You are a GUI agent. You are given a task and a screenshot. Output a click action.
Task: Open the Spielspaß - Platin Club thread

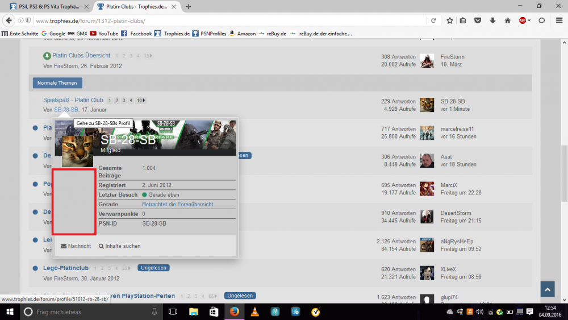(73, 100)
